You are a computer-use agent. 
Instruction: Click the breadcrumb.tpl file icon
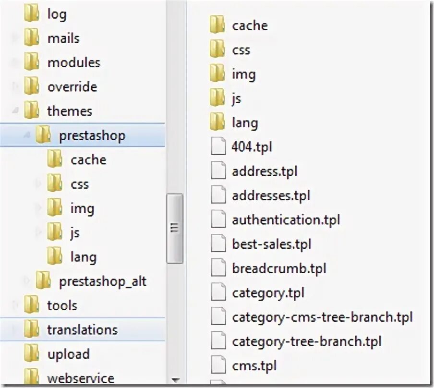click(218, 268)
